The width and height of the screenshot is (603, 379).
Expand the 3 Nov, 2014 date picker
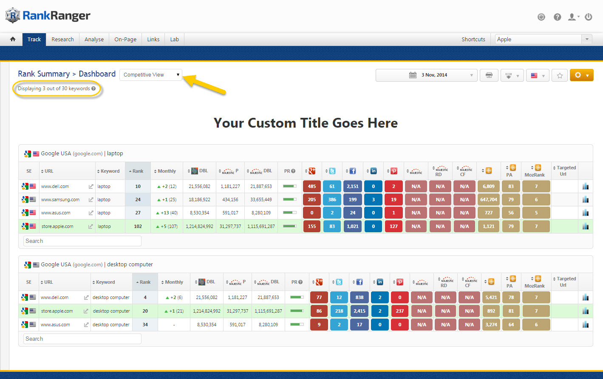pyautogui.click(x=426, y=75)
